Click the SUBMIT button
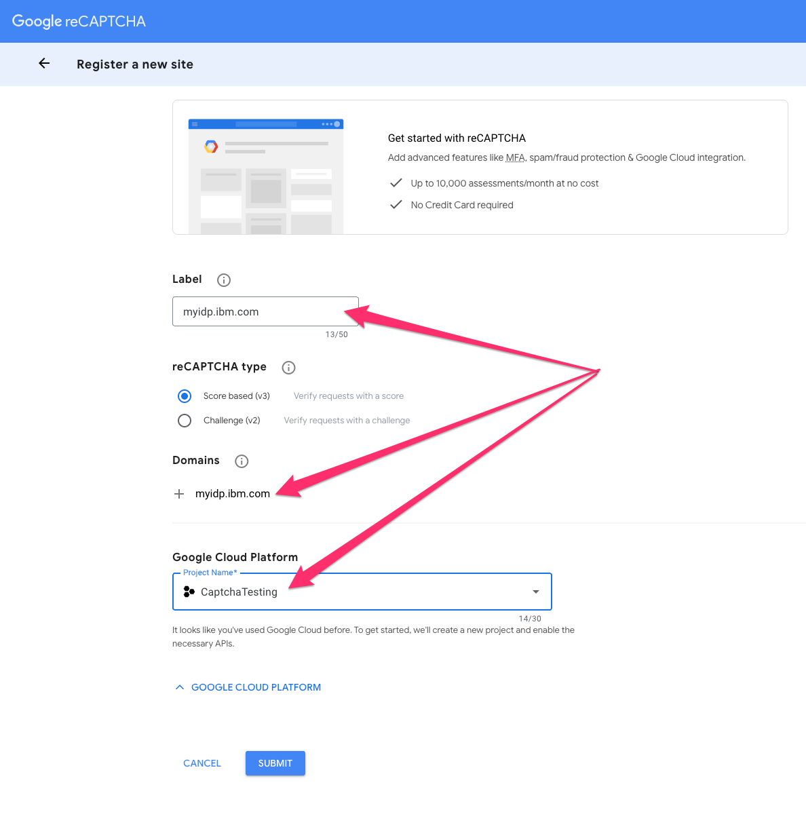 275,763
